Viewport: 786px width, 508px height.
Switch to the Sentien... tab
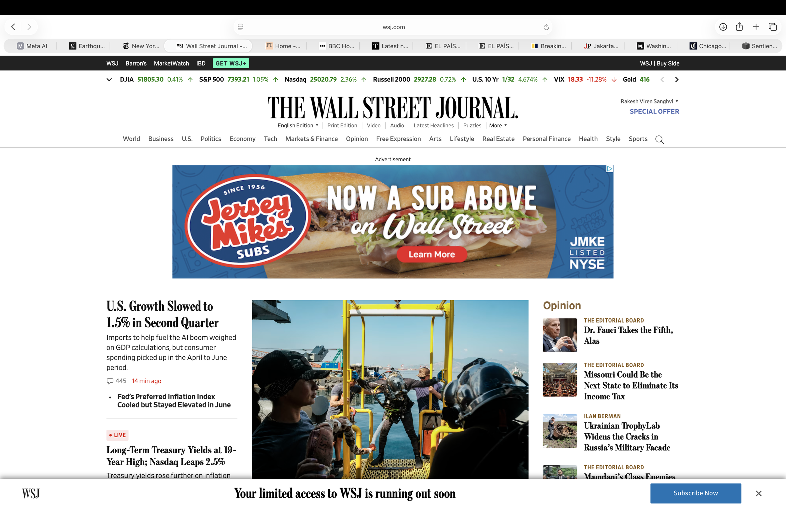[x=760, y=46]
